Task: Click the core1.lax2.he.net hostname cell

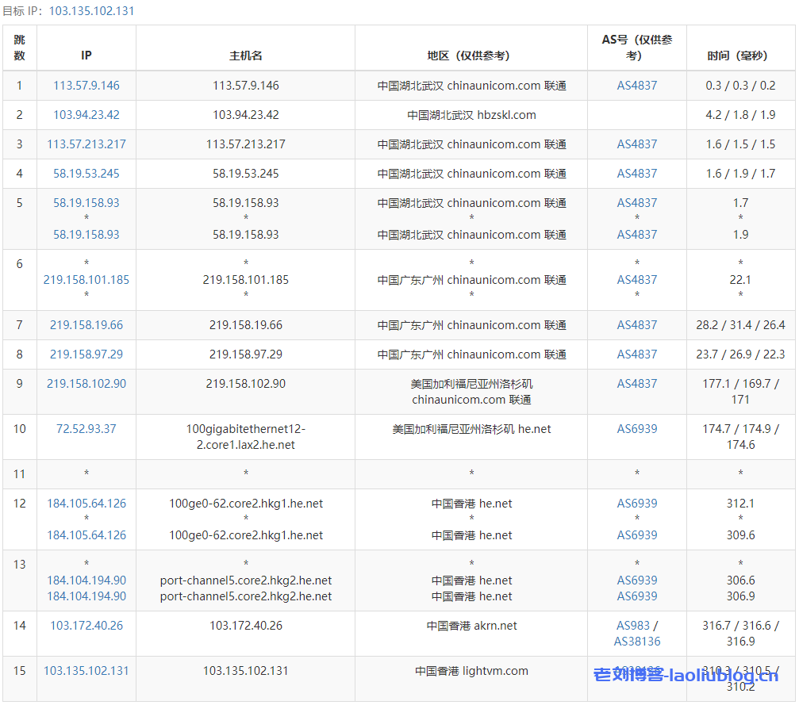Action: click(x=246, y=437)
